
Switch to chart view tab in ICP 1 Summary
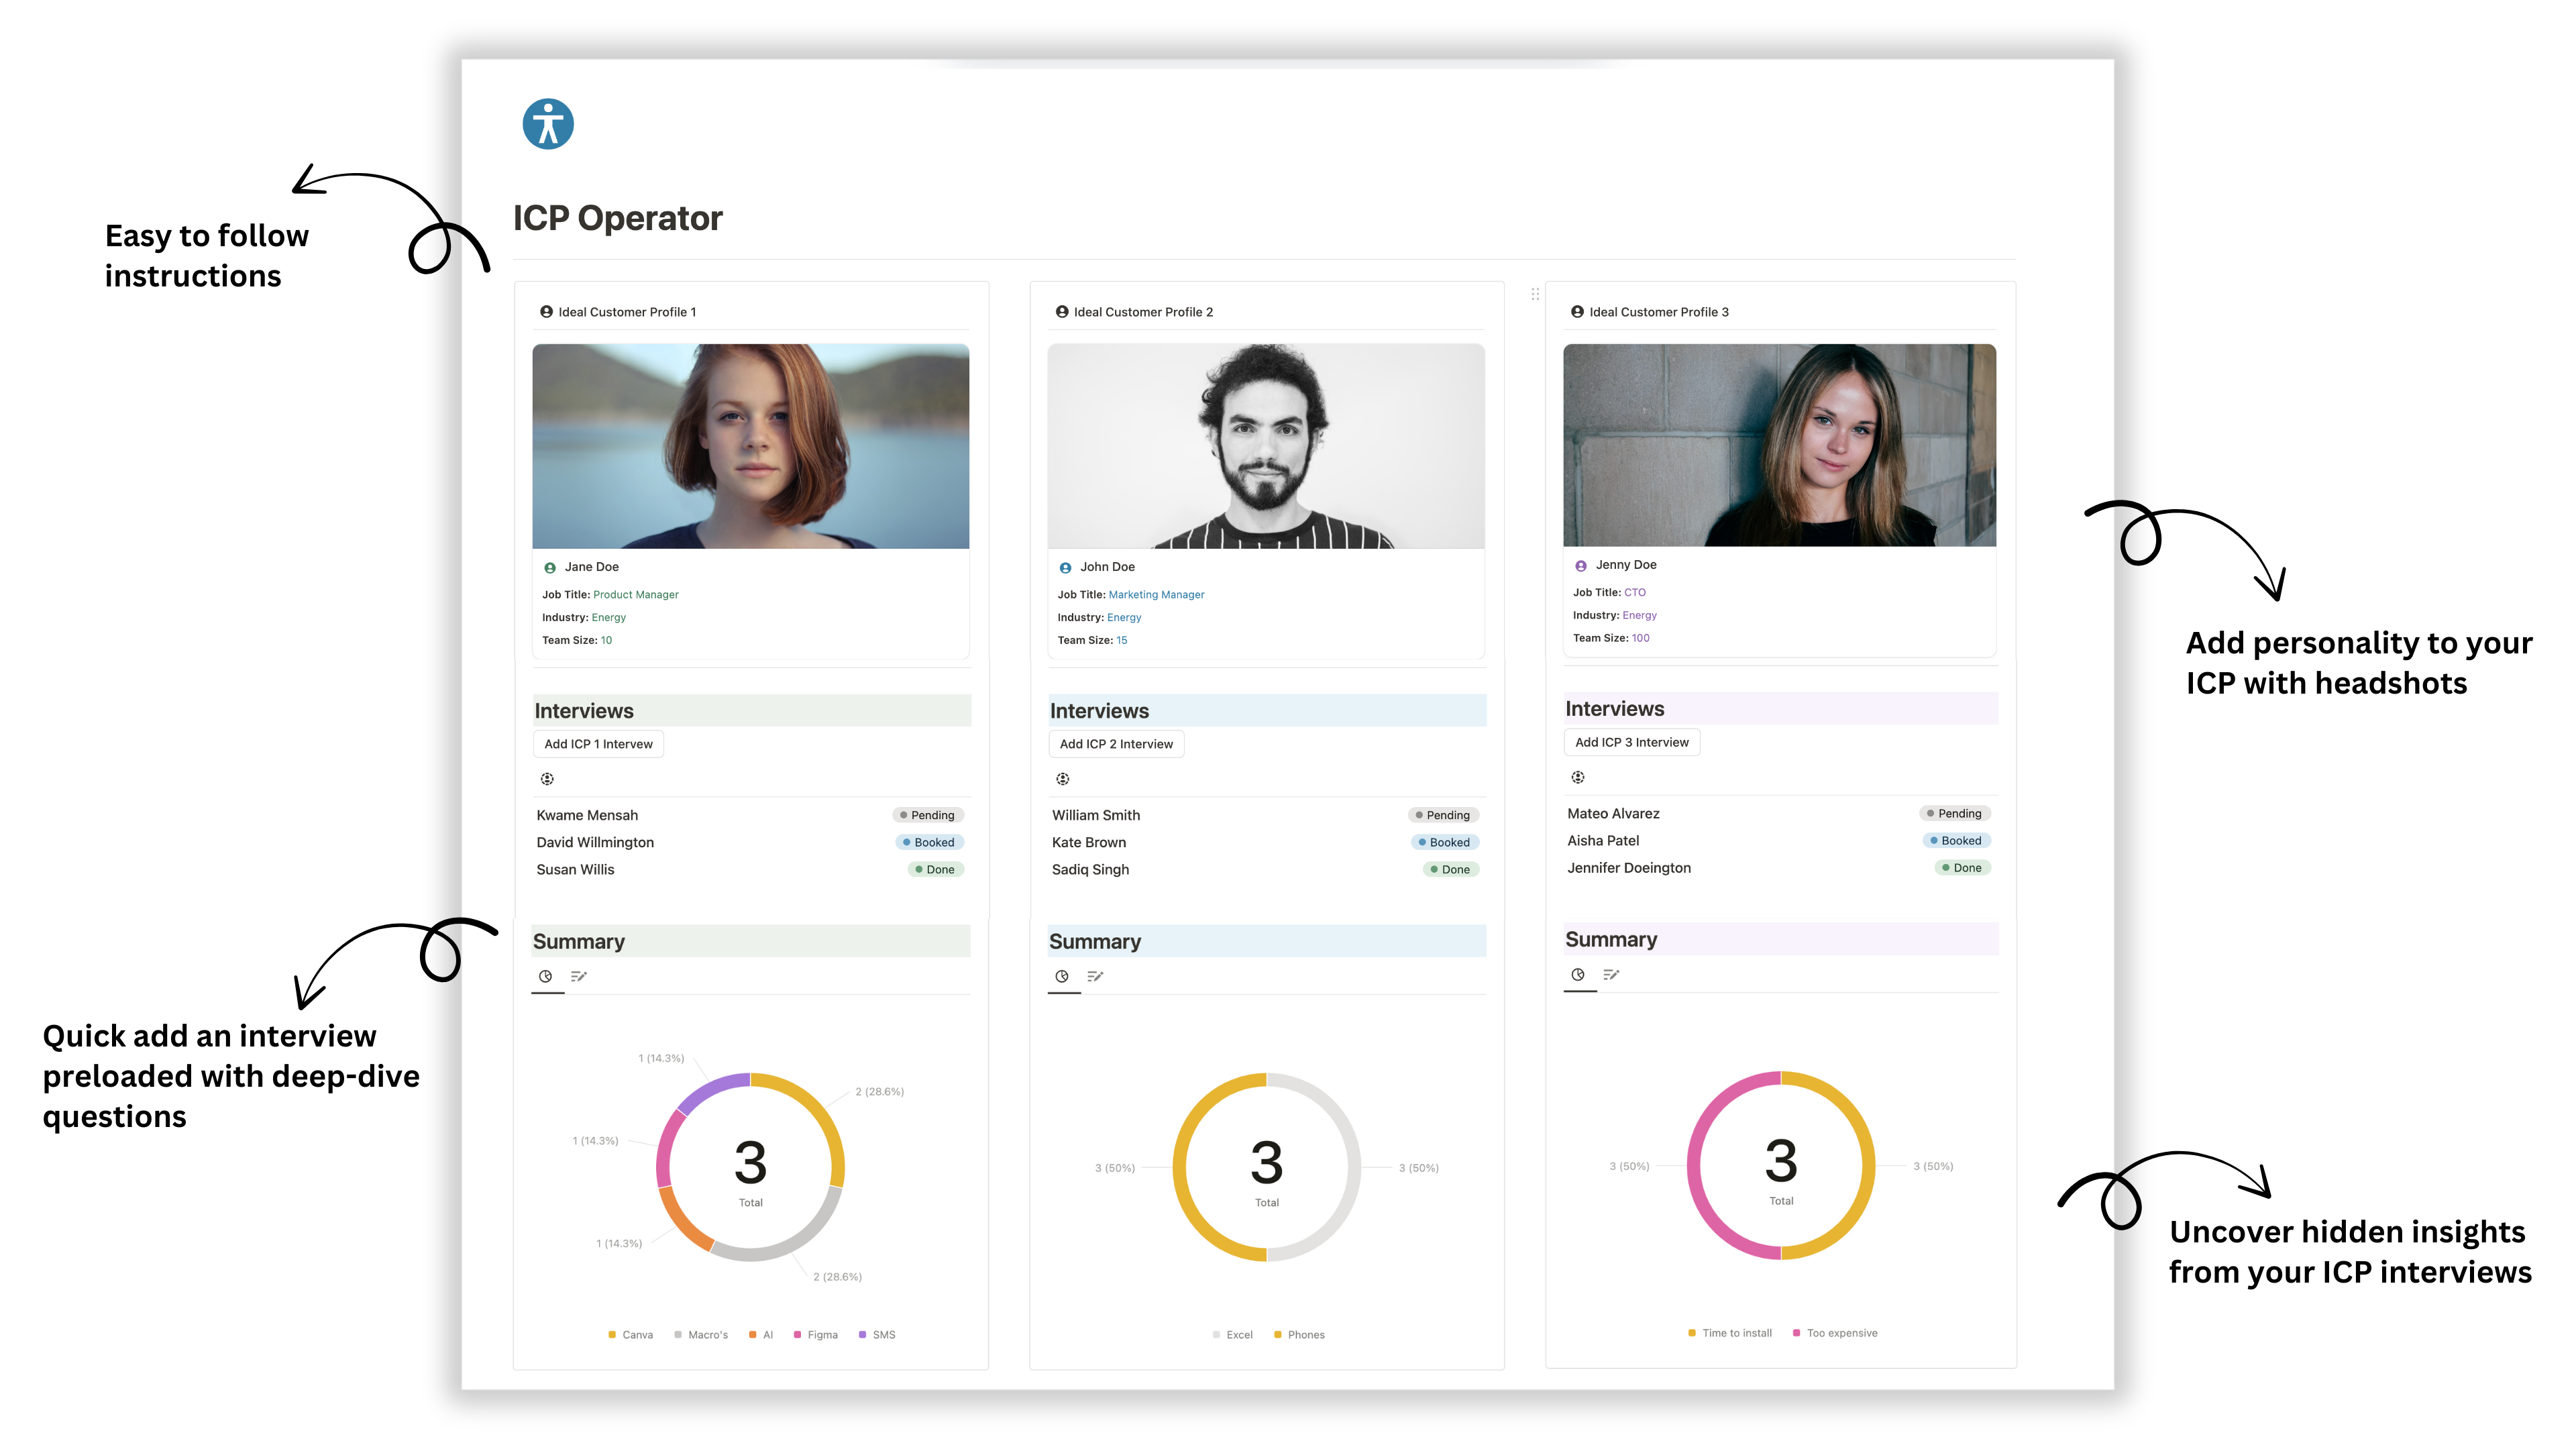546,976
